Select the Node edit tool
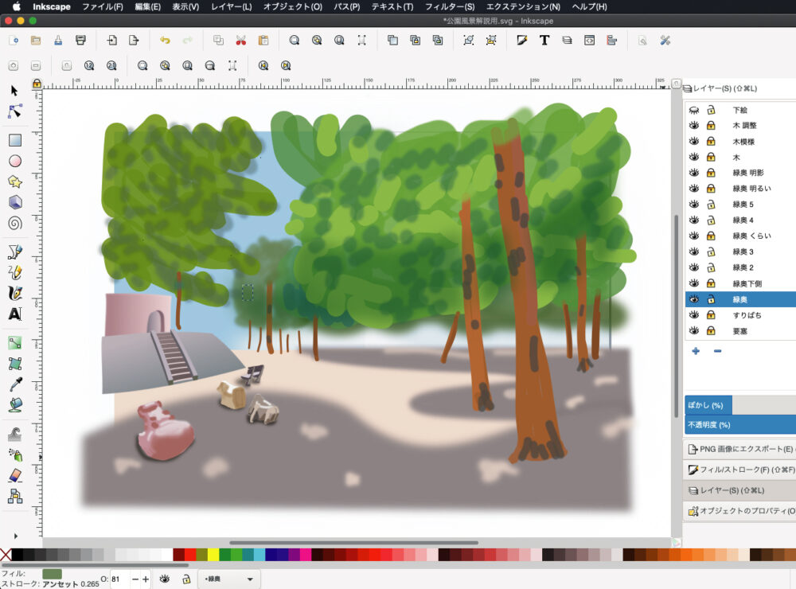 [14, 111]
